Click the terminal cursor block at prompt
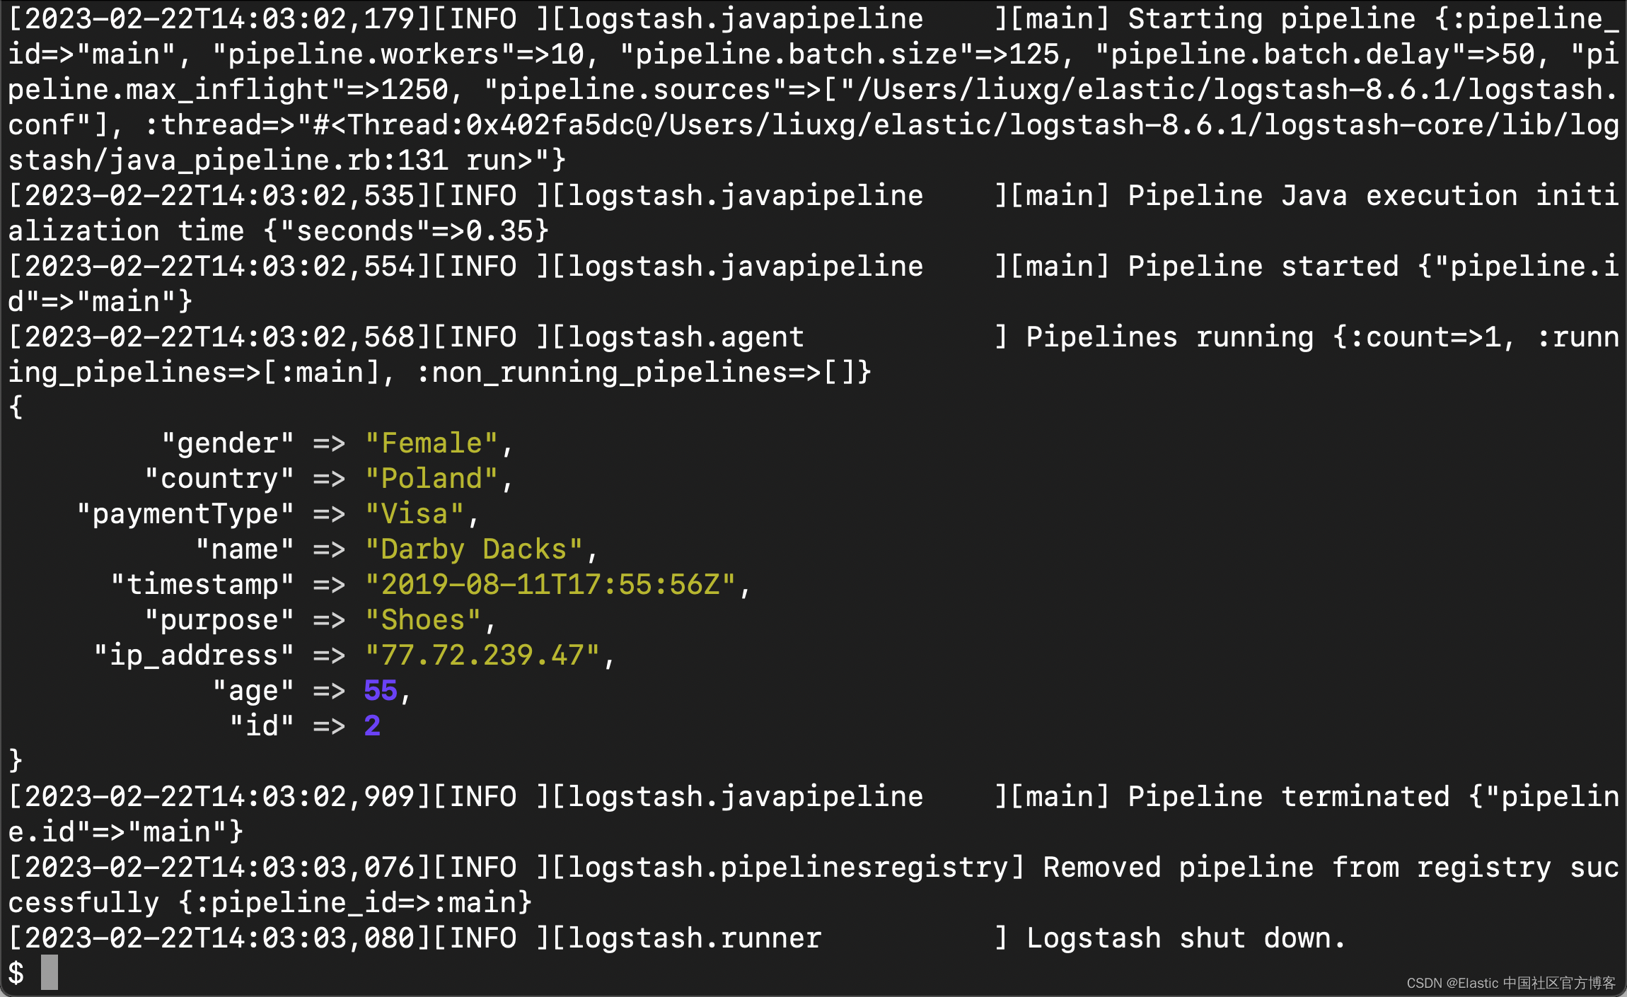Viewport: 1627px width, 997px height. (49, 972)
